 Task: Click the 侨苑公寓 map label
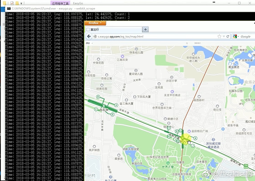pos(107,78)
